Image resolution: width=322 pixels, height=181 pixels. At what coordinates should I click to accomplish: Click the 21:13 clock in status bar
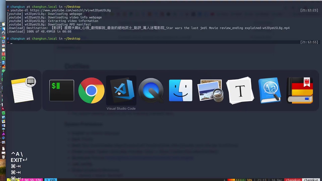point(262,180)
